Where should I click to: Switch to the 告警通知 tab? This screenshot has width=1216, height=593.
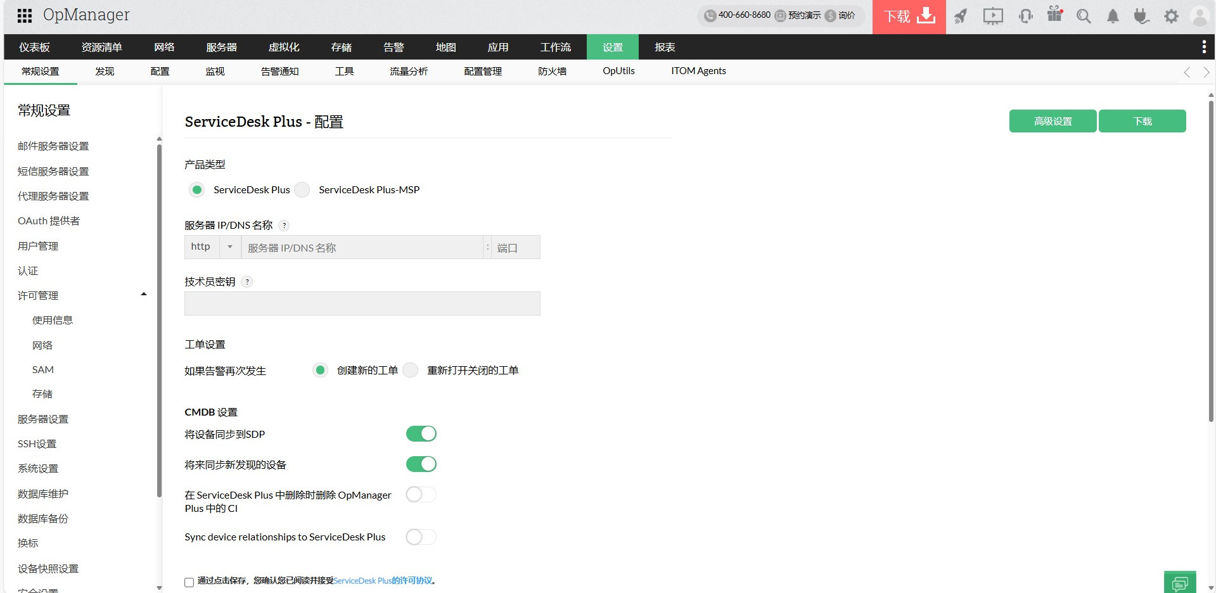[279, 72]
